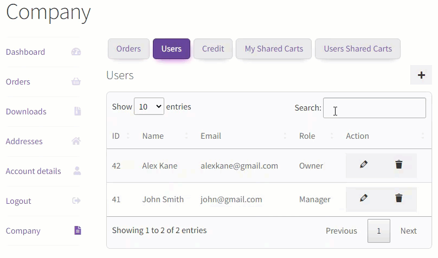Go to Orders in the sidebar
The height and width of the screenshot is (258, 438).
click(x=18, y=82)
